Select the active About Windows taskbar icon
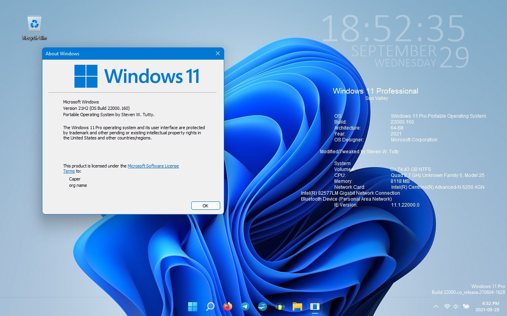507x316 pixels. point(314,307)
